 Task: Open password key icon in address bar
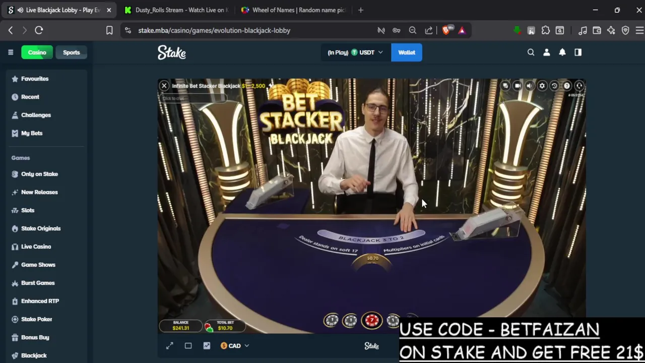(397, 30)
